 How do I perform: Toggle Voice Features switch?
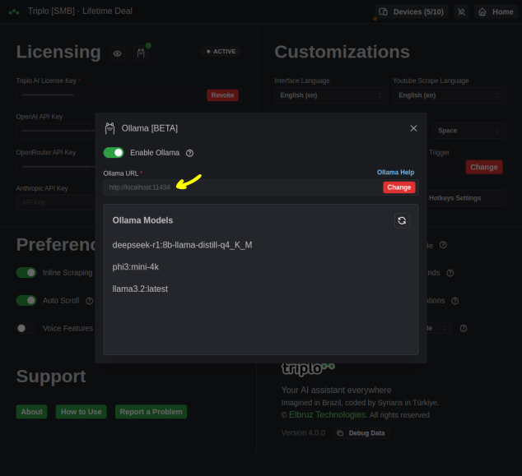[x=26, y=328]
